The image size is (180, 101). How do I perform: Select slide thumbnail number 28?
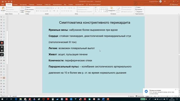click(4, 60)
